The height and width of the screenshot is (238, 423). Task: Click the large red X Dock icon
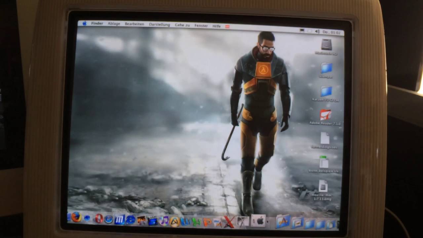pyautogui.click(x=229, y=222)
